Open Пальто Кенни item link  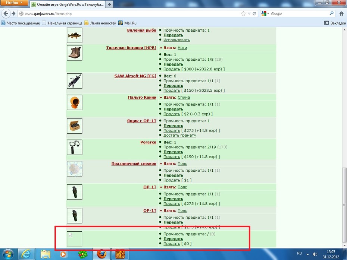point(142,98)
